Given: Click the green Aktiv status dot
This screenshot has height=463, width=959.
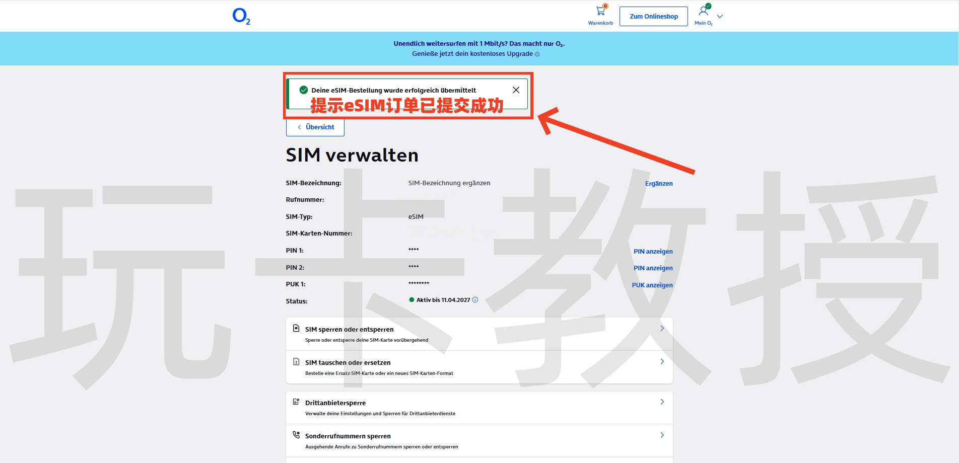Looking at the screenshot, I should coord(412,300).
